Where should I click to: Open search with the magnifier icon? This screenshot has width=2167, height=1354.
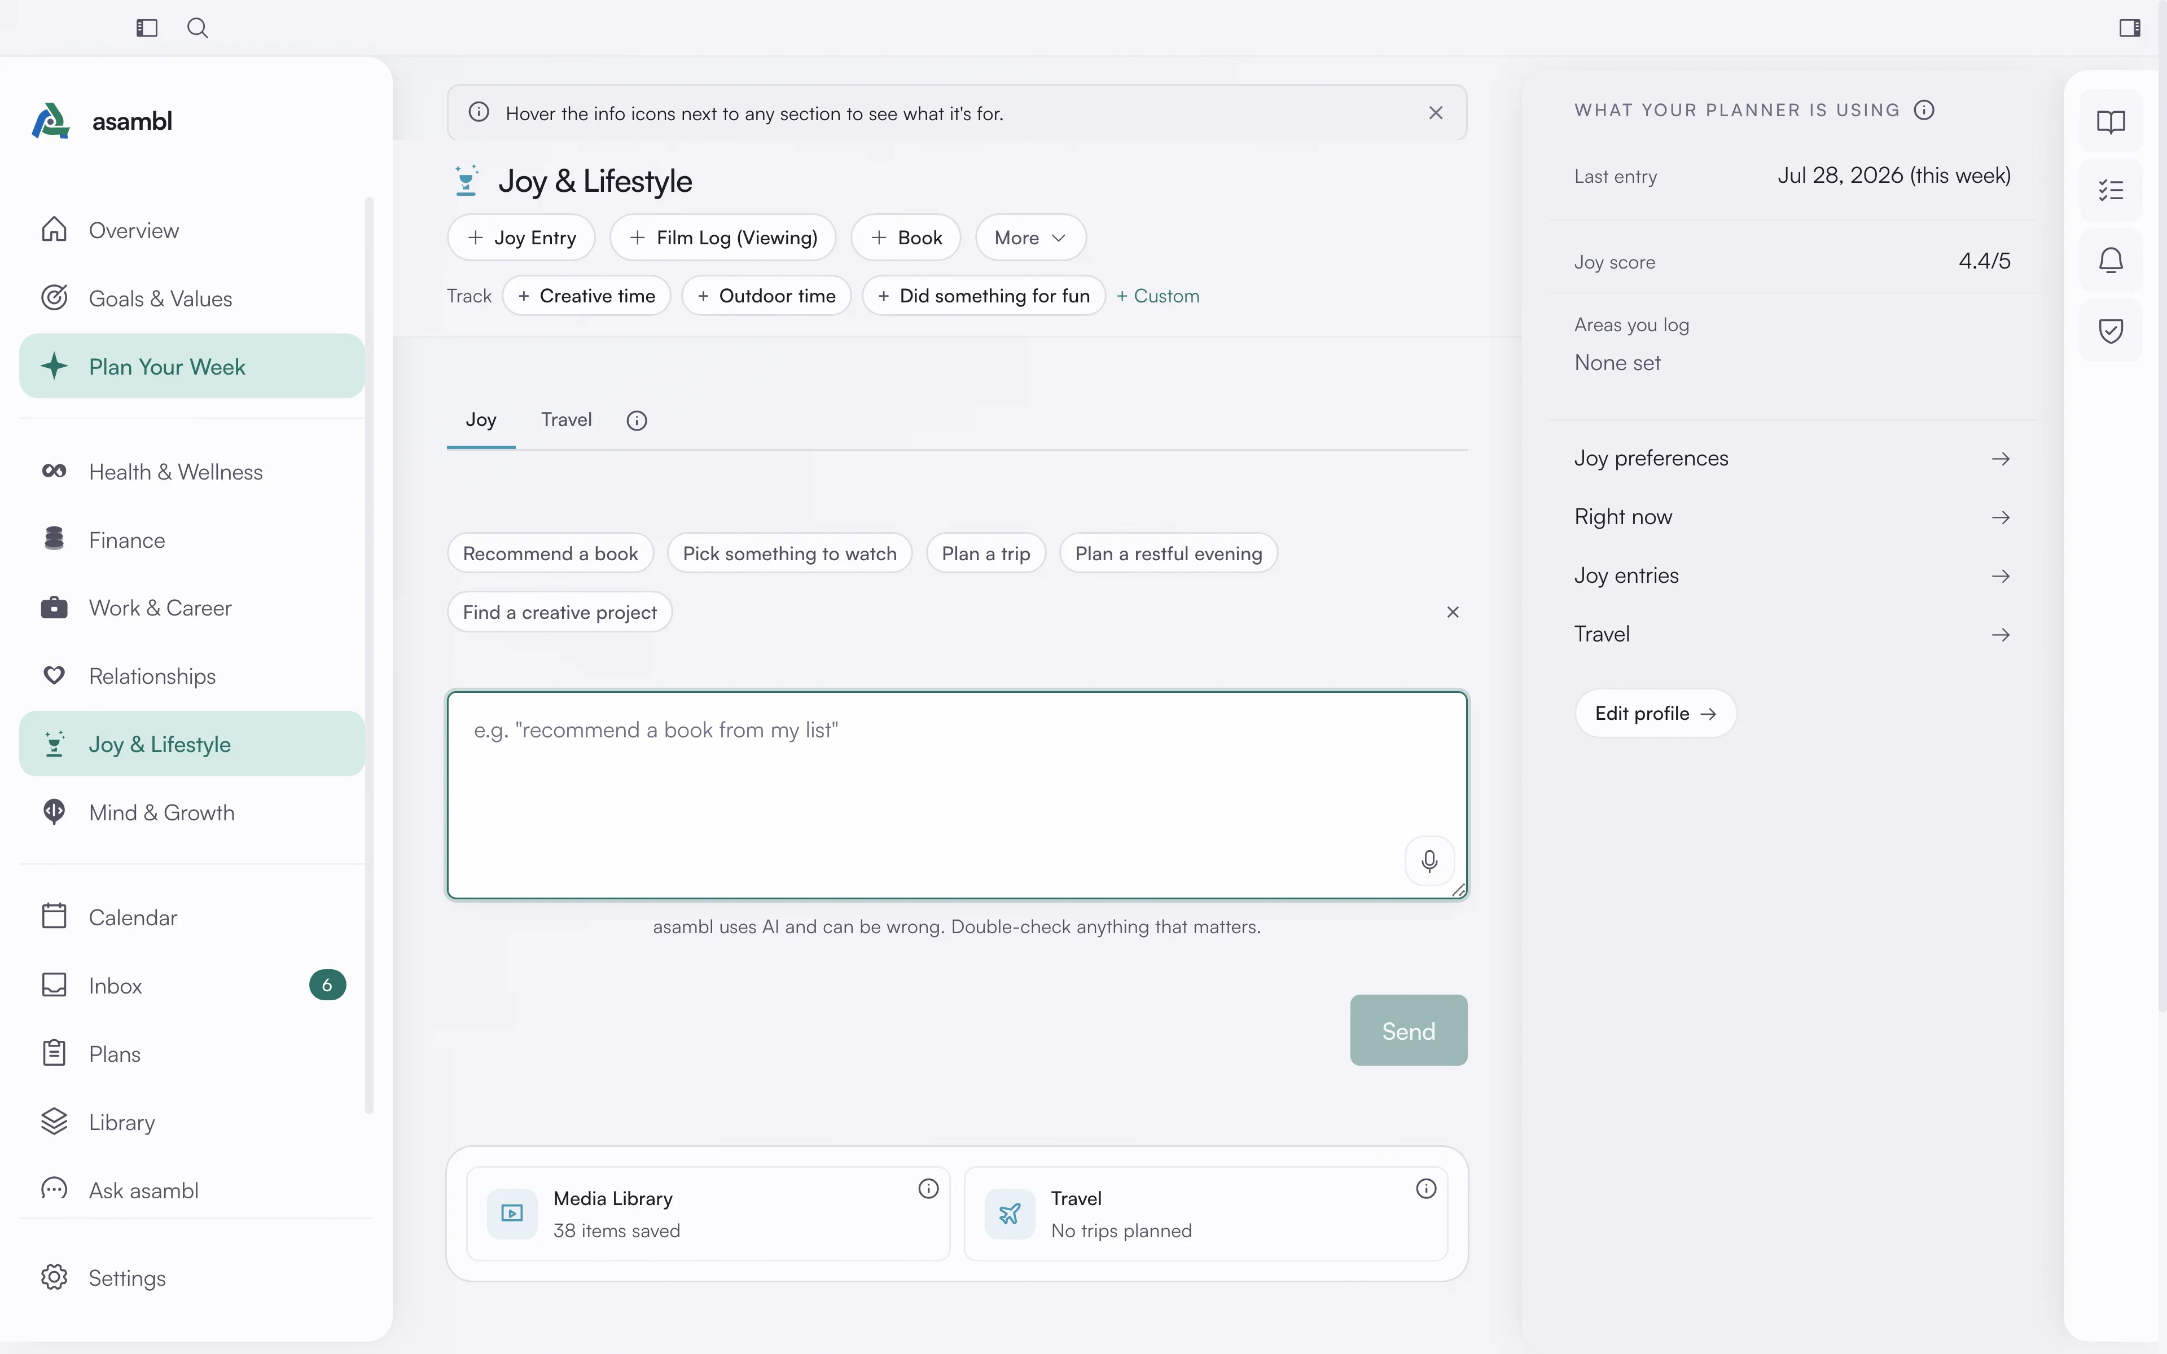[x=198, y=28]
